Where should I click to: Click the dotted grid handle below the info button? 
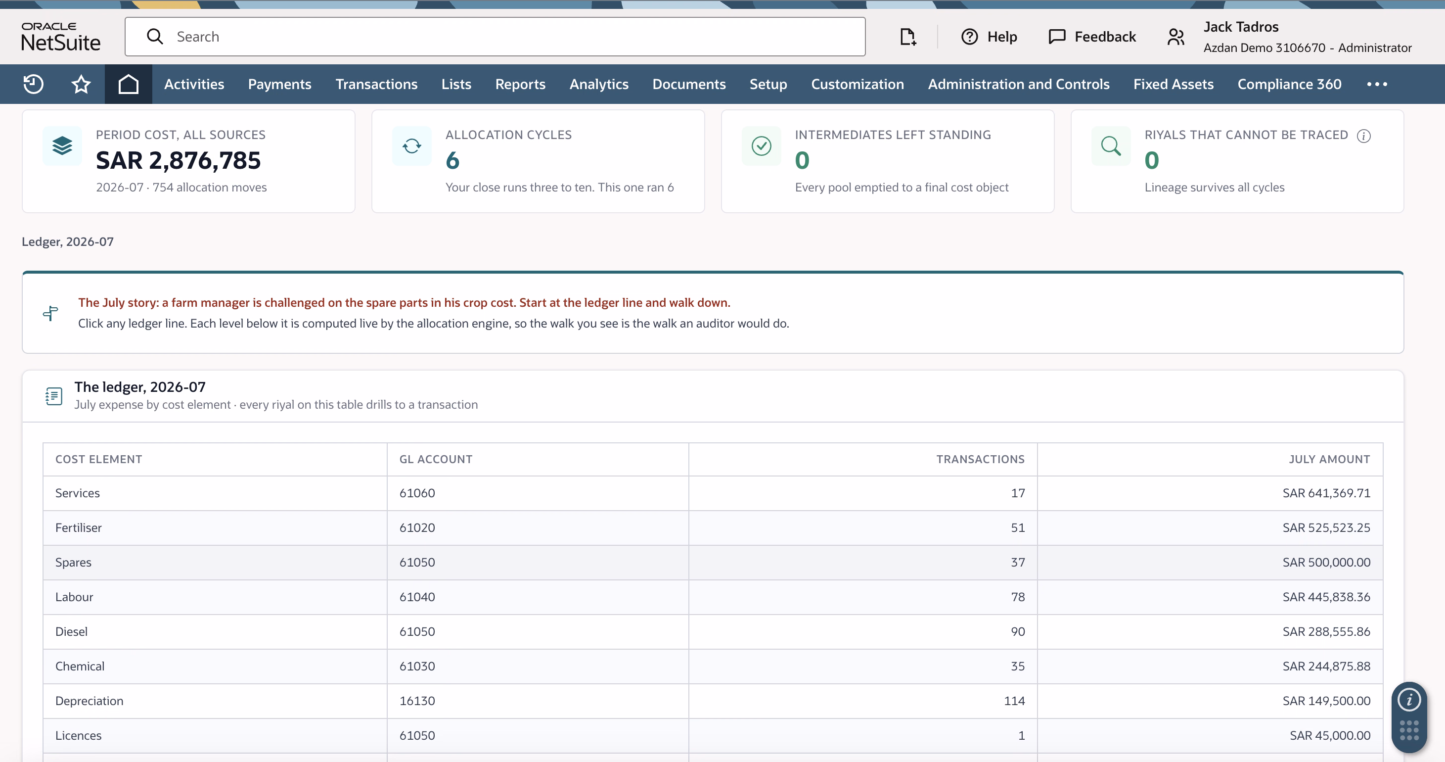pyautogui.click(x=1408, y=730)
